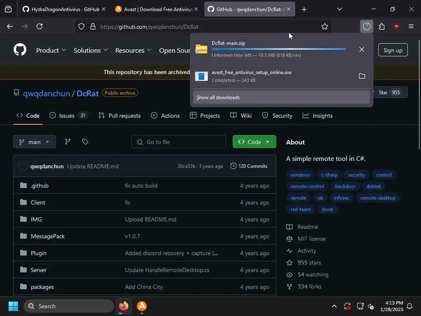Click the Firefox View icon

[8, 9]
